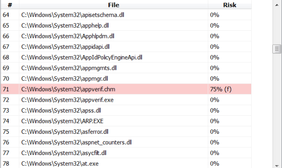Click the 0% risk of appmgr.dll

pyautogui.click(x=215, y=78)
